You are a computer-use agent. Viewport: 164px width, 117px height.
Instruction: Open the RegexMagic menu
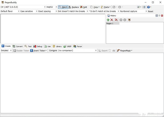coord(124,51)
